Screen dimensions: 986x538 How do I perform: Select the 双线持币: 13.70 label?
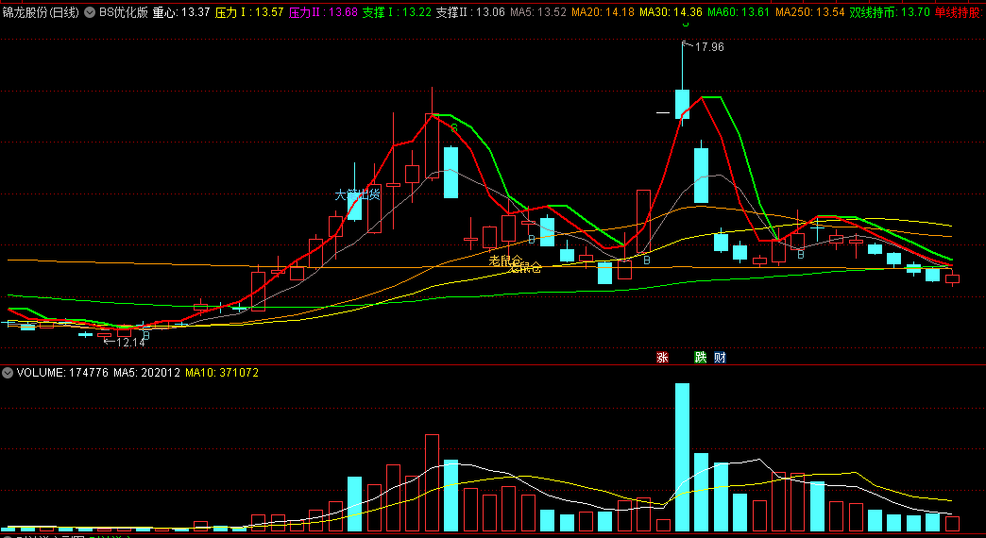pos(889,12)
